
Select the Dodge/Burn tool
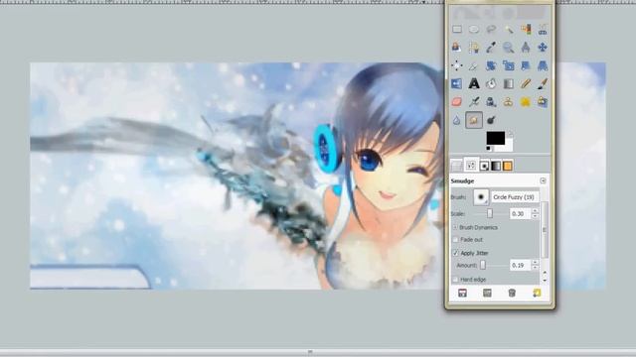point(491,120)
